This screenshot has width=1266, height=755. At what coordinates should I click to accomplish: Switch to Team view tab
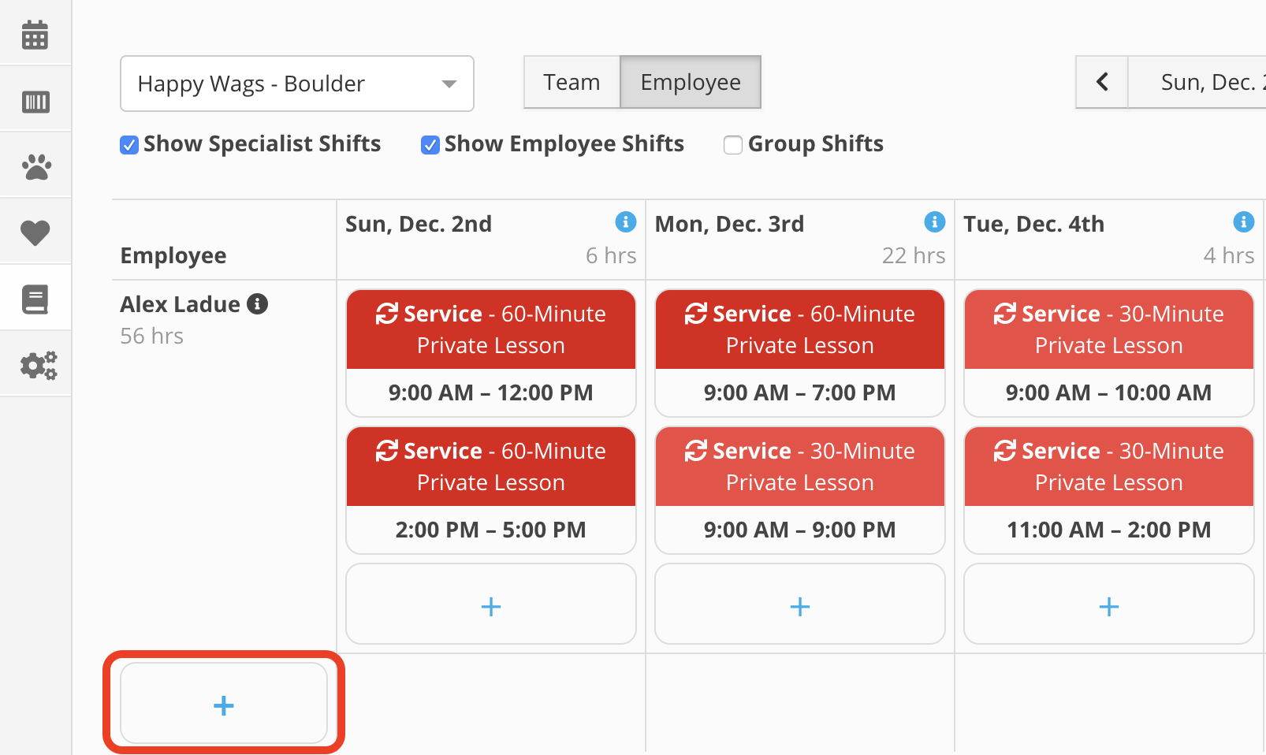[572, 82]
